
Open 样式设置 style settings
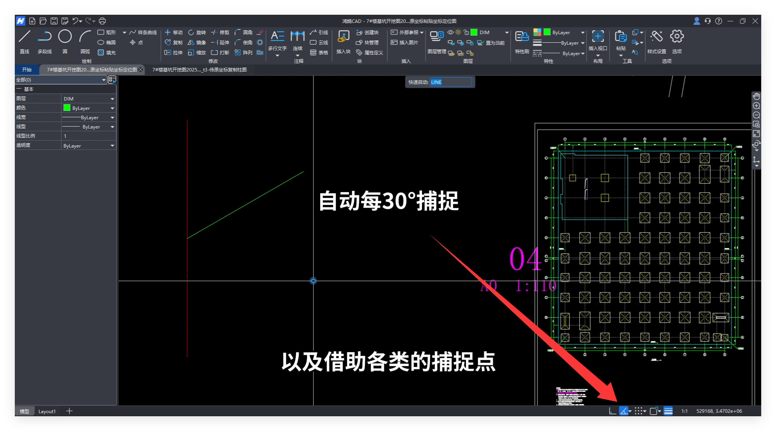(656, 37)
